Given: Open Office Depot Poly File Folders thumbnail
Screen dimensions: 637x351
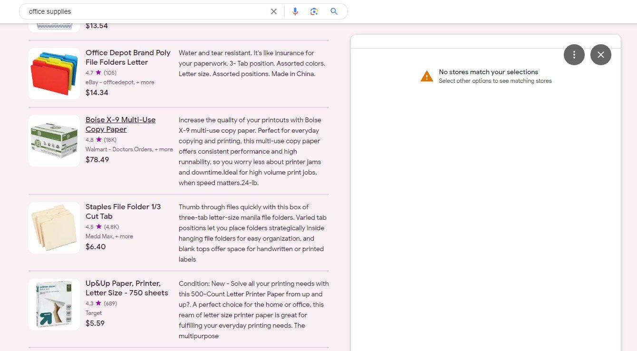Looking at the screenshot, I should tap(54, 74).
